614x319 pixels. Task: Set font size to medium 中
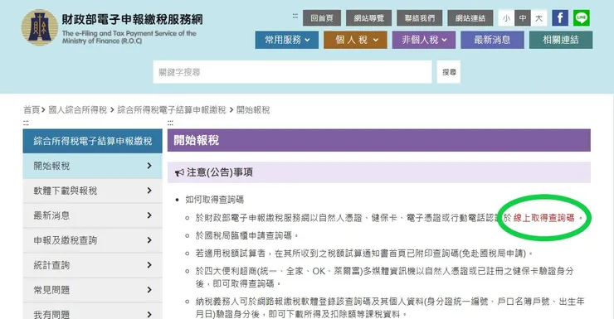(x=523, y=18)
